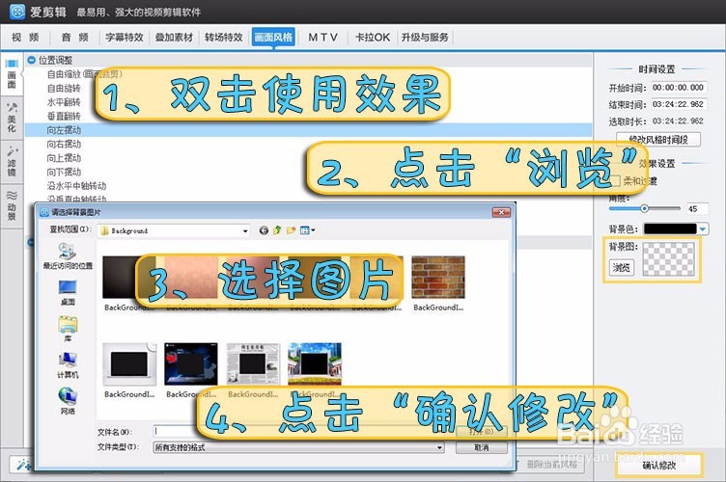
Task: Click the create new folder icon
Action: (x=291, y=230)
